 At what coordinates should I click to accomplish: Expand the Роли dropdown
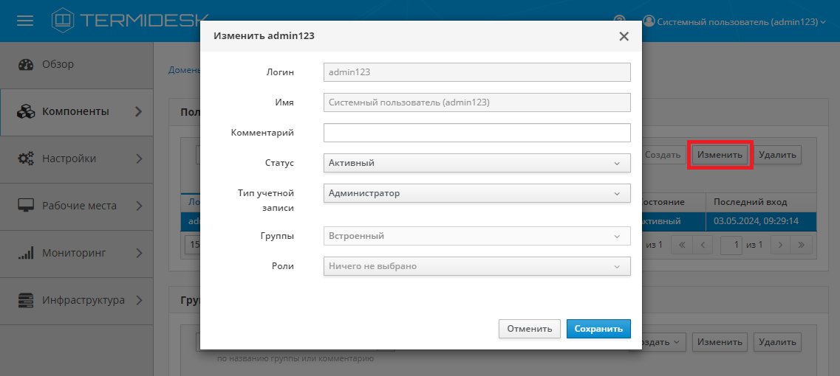[x=477, y=266]
